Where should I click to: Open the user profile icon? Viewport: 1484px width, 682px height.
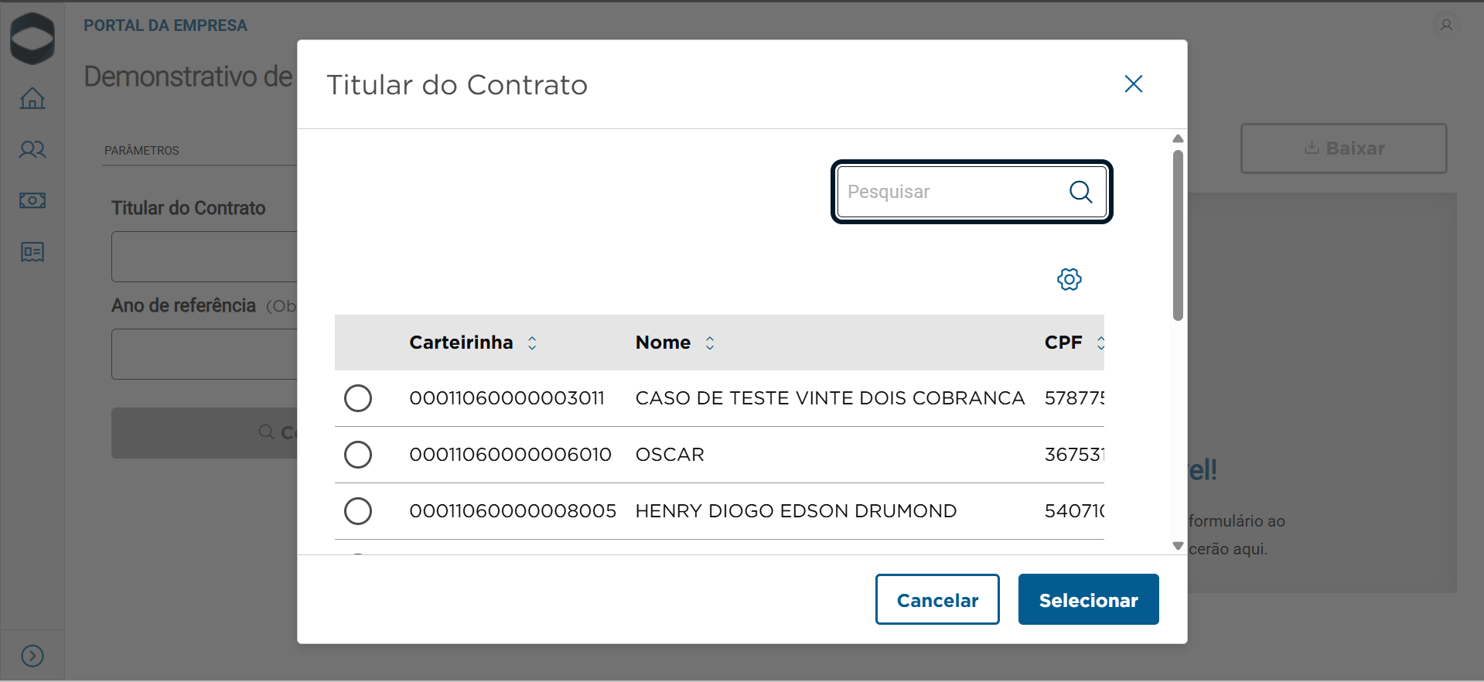(1446, 25)
